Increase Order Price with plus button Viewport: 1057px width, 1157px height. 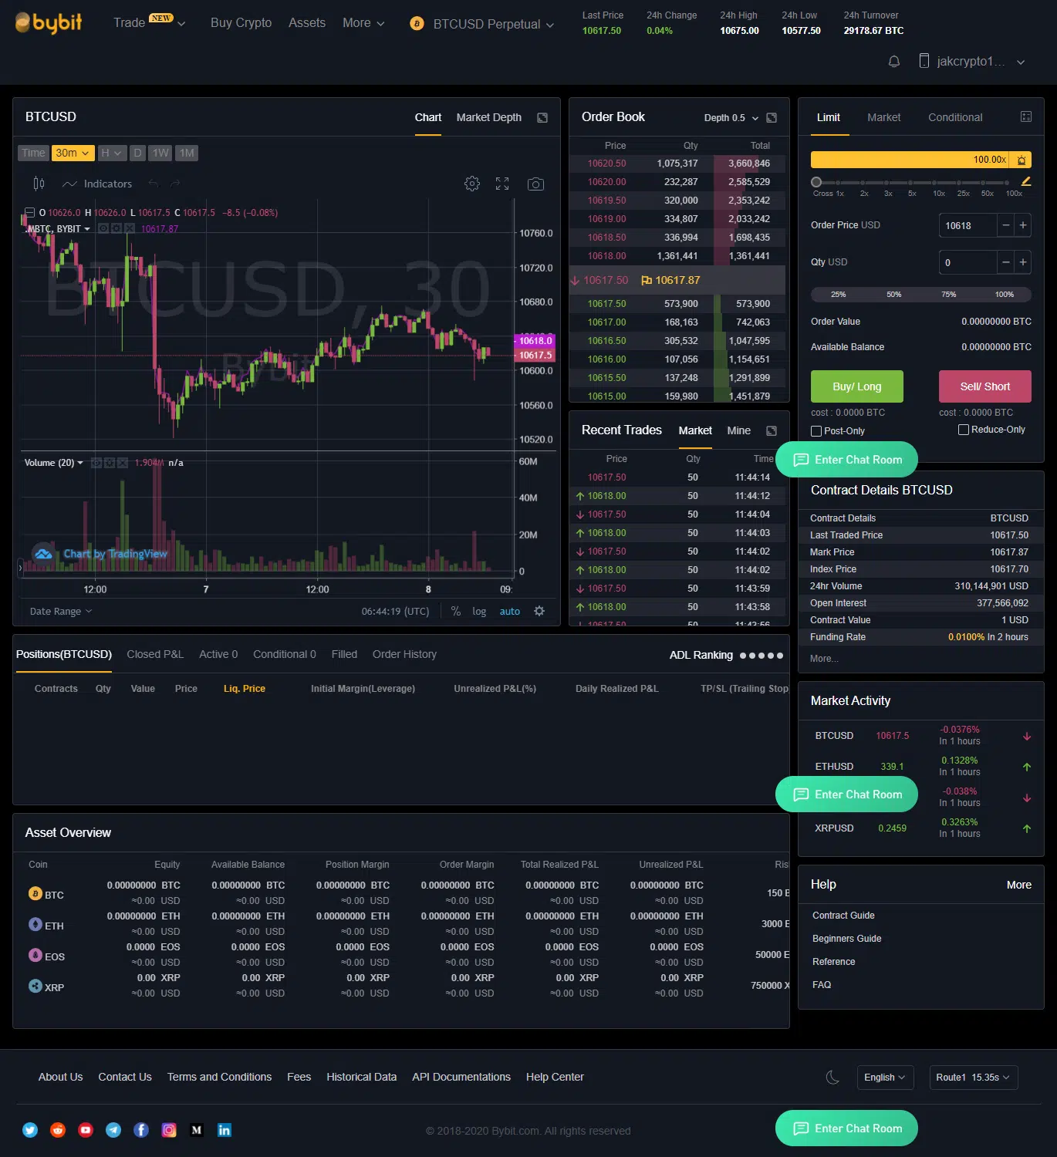[1023, 225]
